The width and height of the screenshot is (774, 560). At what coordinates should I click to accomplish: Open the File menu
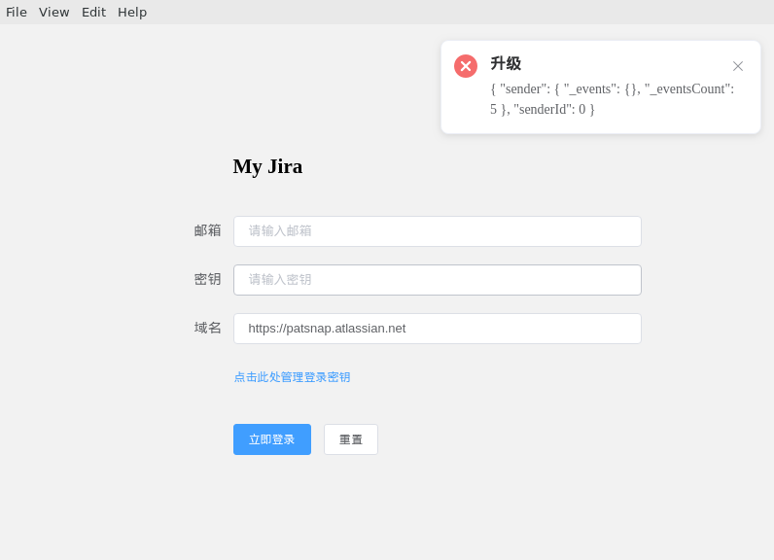(17, 12)
